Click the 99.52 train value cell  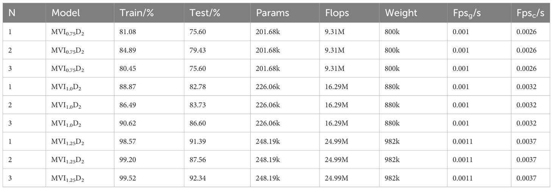click(149, 178)
